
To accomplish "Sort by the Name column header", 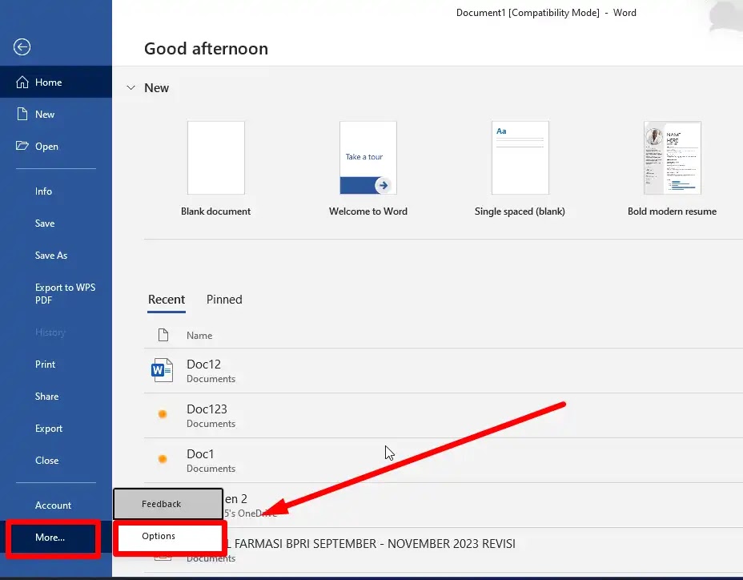I will (x=199, y=336).
